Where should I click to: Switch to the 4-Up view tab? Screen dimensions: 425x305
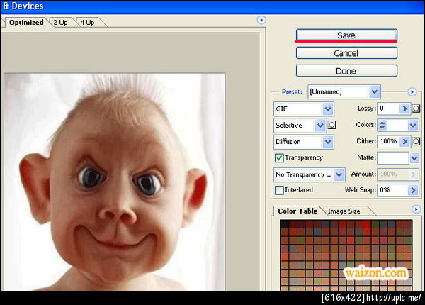point(88,23)
